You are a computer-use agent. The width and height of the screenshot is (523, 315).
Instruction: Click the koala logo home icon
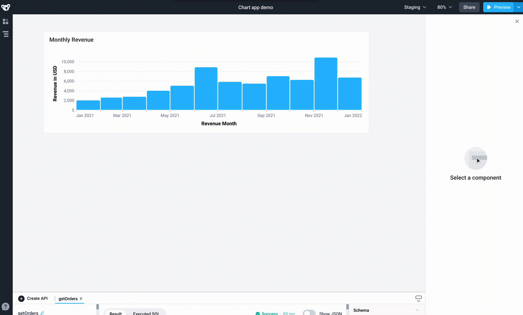[x=6, y=7]
